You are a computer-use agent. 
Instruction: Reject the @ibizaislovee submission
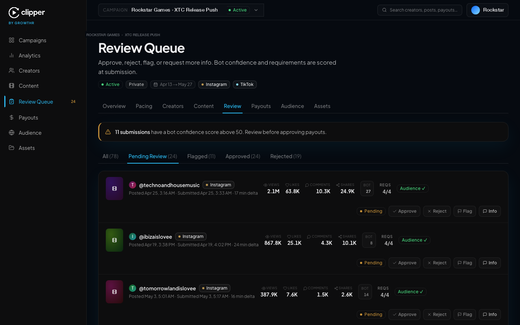pos(437,263)
